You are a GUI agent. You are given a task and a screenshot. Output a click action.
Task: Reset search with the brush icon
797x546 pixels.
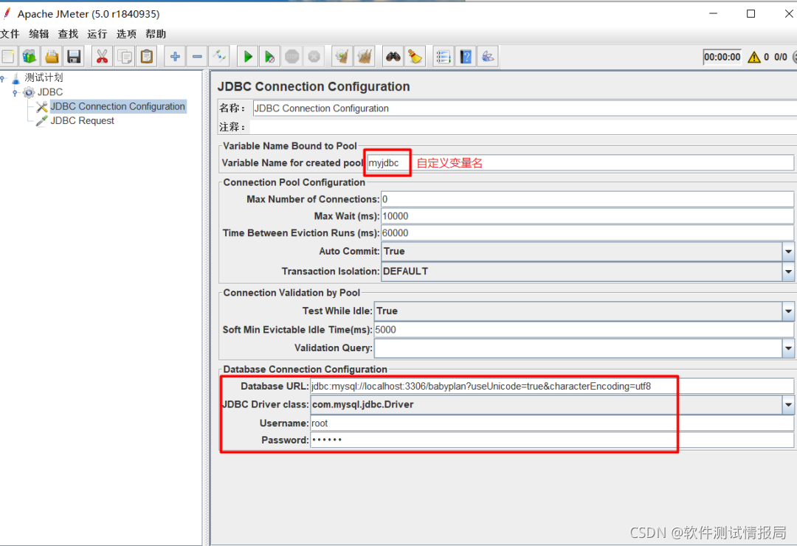415,56
